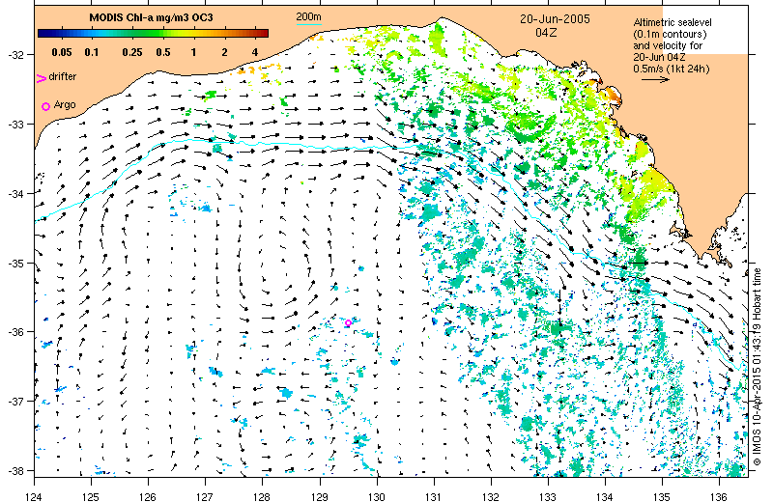
Task: Click the 133 longitude axis label
Action: point(548,497)
